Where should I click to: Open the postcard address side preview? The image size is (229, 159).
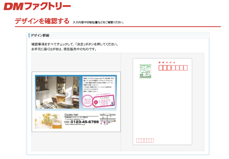[x=163, y=102]
